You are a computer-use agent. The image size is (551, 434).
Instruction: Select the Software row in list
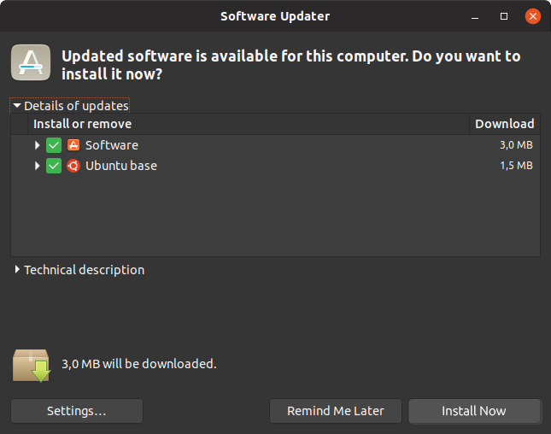coord(275,145)
